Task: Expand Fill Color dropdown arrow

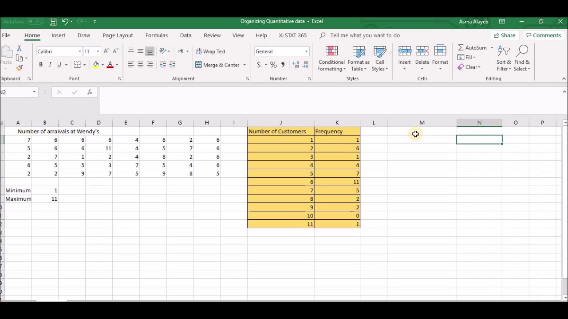Action: click(x=103, y=65)
